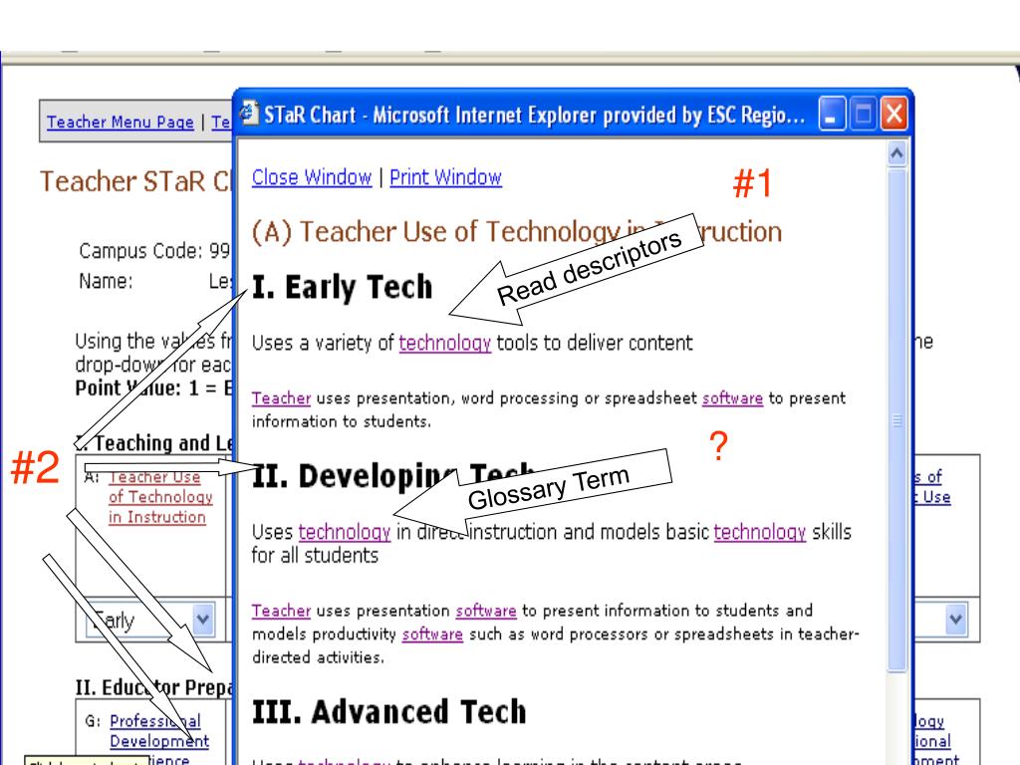1020x765 pixels.
Task: Open the dropdown at right edge of background page
Action: 955,619
